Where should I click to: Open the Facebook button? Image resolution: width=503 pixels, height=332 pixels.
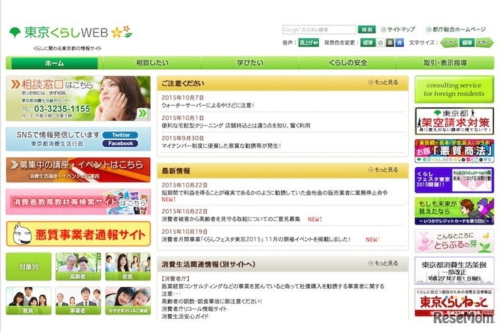[120, 143]
